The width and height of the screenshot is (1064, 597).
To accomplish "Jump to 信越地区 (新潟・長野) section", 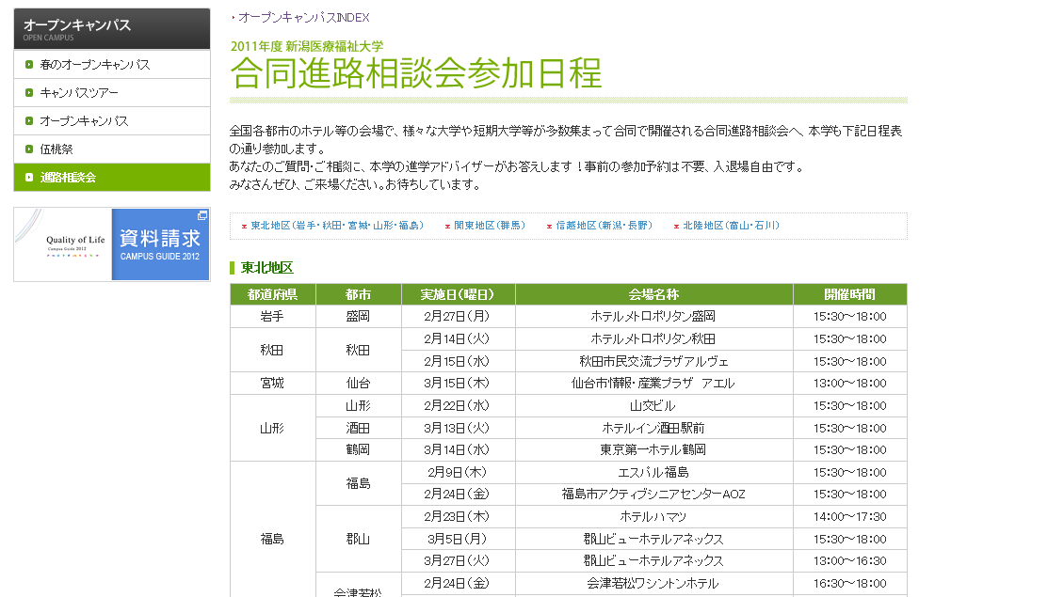I will (x=604, y=226).
